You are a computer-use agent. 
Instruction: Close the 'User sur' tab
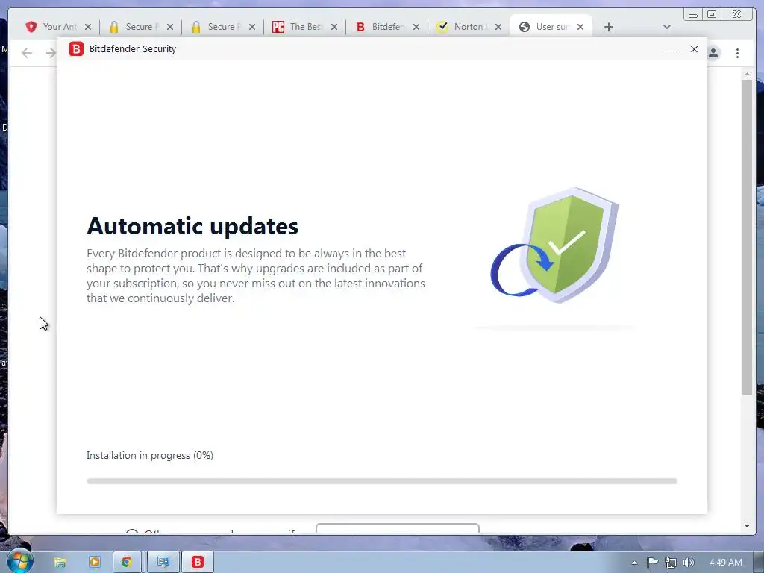pyautogui.click(x=580, y=27)
